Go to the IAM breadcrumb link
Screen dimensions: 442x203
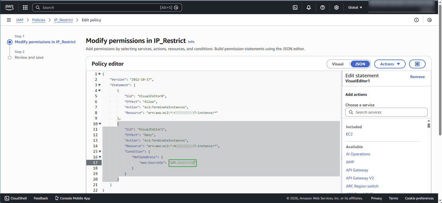(x=20, y=20)
